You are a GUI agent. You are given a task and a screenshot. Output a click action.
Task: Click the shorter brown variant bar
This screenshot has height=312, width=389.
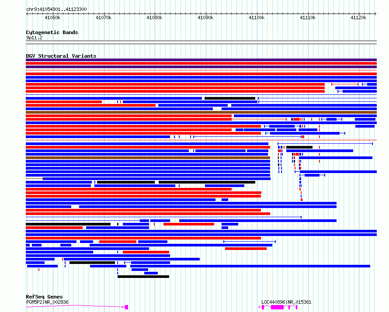pos(148,158)
